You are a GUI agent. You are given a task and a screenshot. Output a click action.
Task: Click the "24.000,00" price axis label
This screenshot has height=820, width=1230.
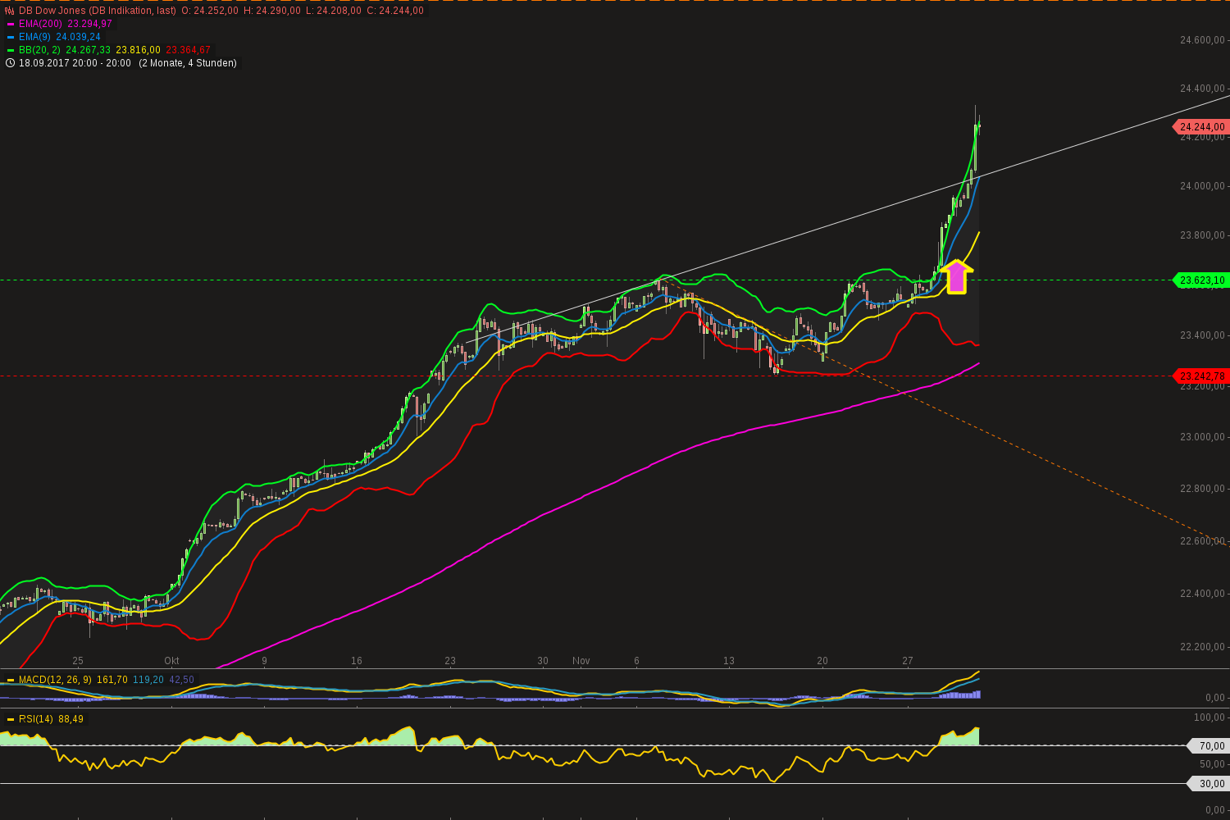1203,186
